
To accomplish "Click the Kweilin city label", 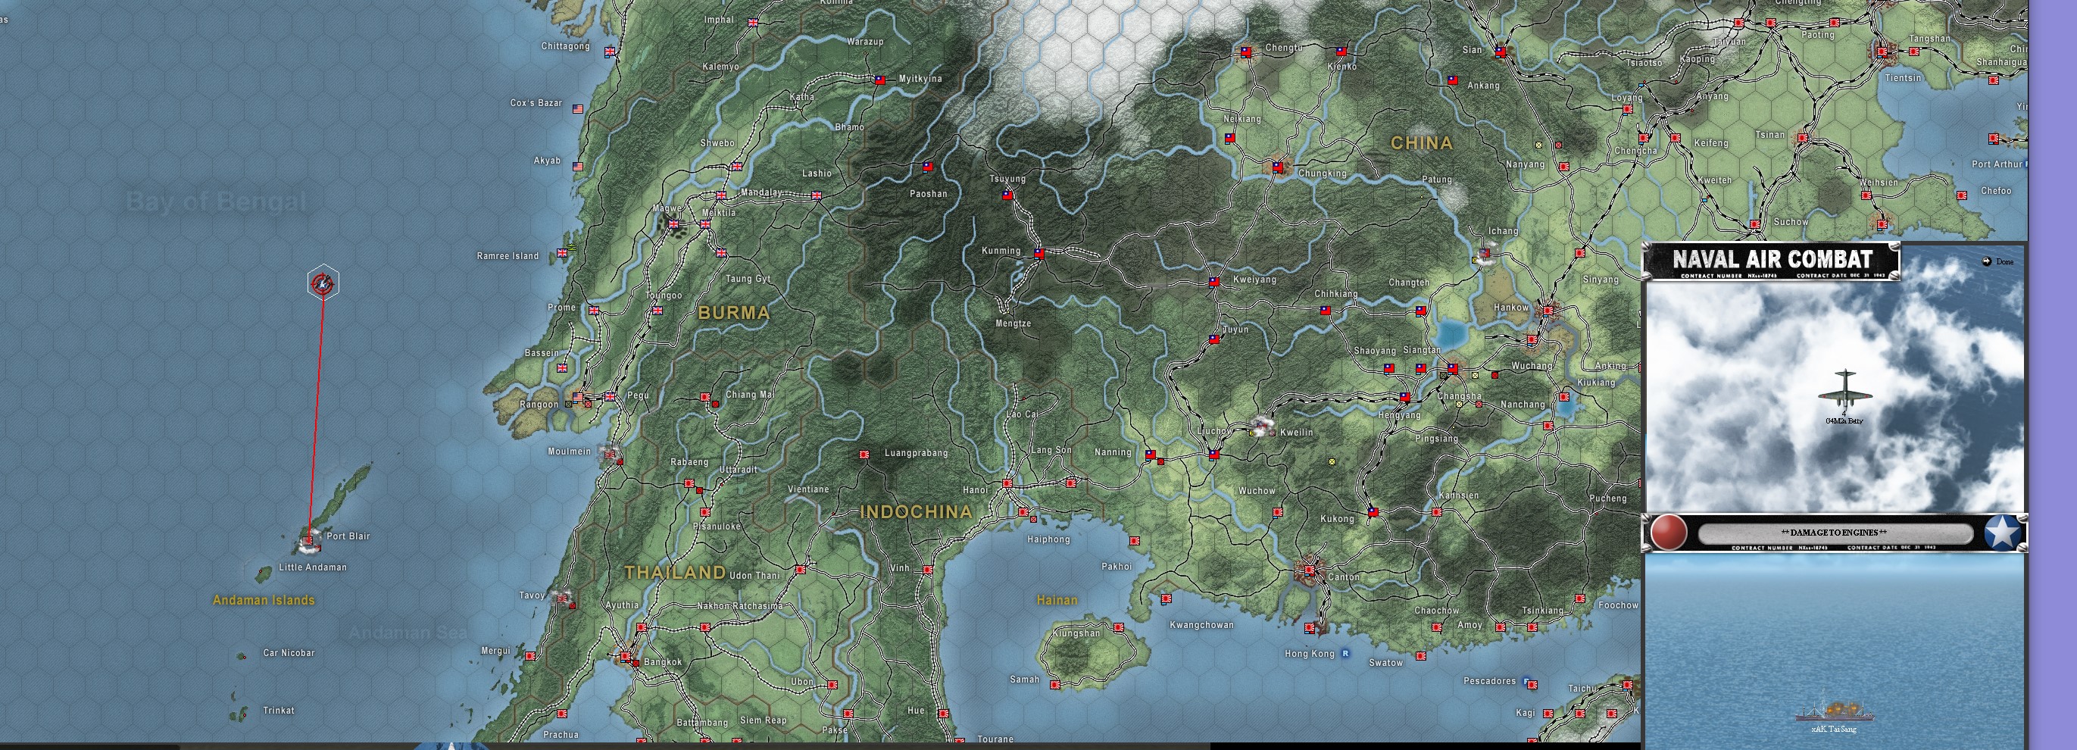I will (1297, 433).
